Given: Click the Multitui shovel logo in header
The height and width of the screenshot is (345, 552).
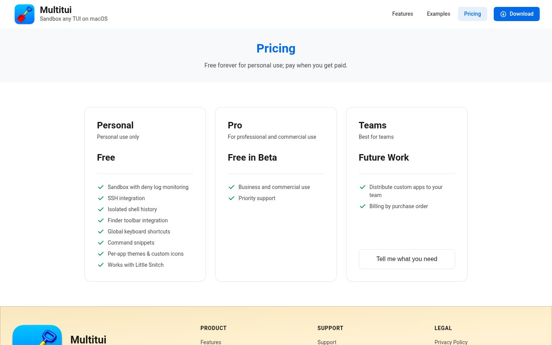Looking at the screenshot, I should tap(25, 14).
